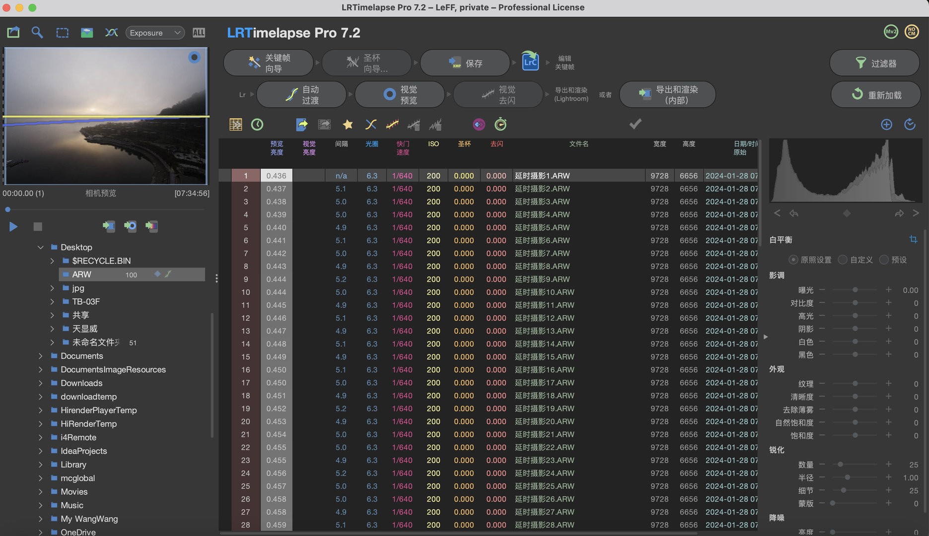Click the landscape image preview icon
The image size is (929, 536).
87,33
